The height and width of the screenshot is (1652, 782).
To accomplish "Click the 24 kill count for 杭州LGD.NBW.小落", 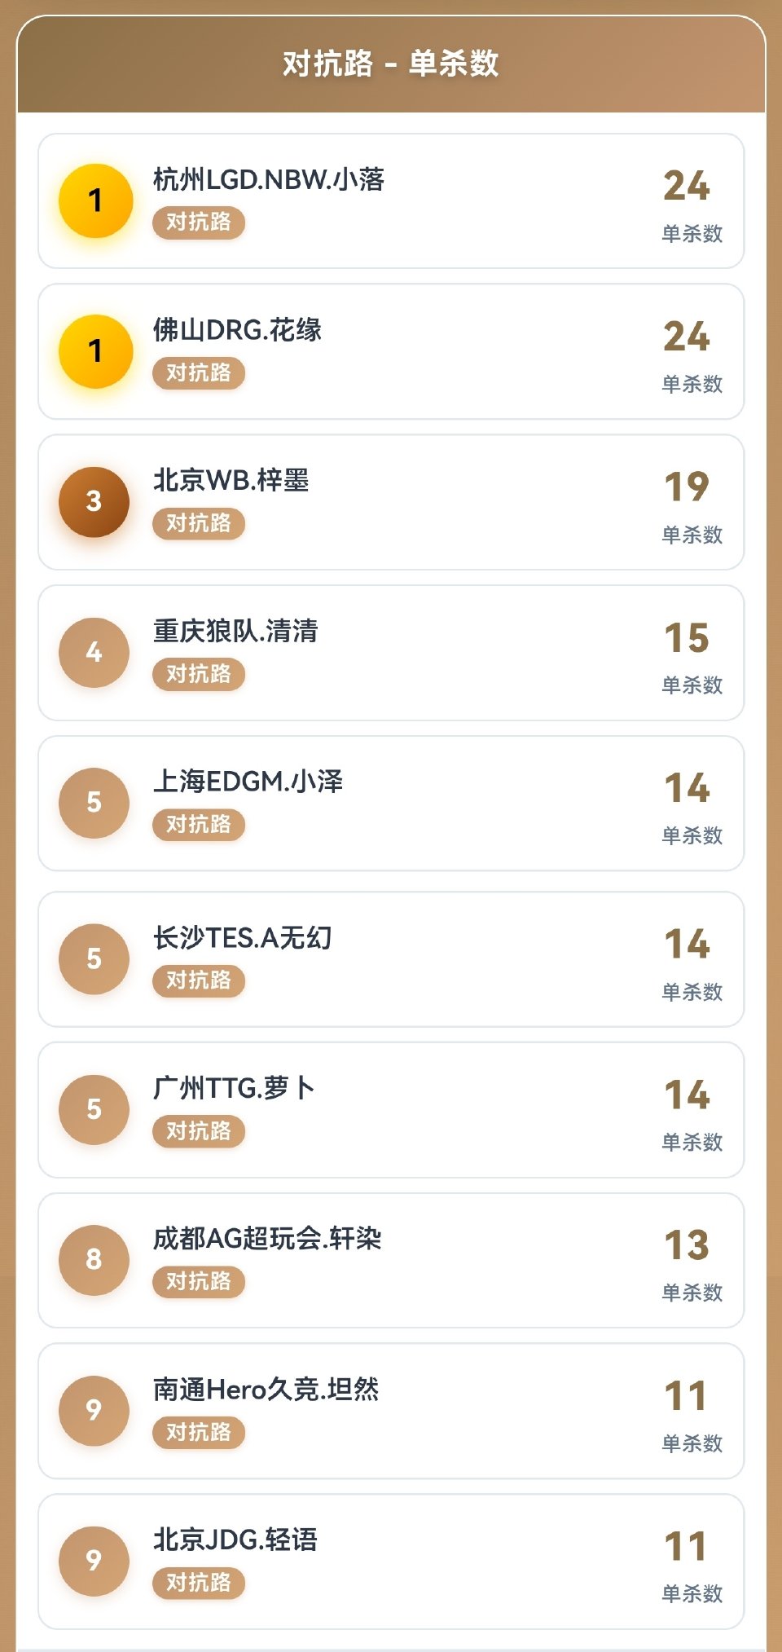I will pos(687,186).
